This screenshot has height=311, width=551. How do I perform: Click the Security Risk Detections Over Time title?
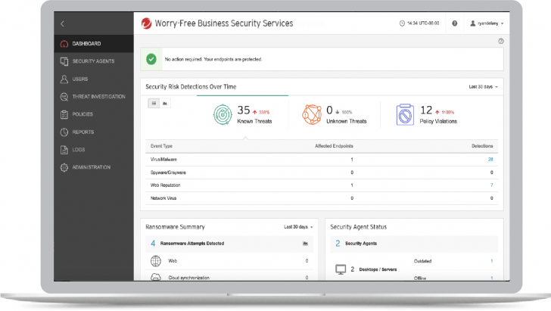[x=191, y=87]
